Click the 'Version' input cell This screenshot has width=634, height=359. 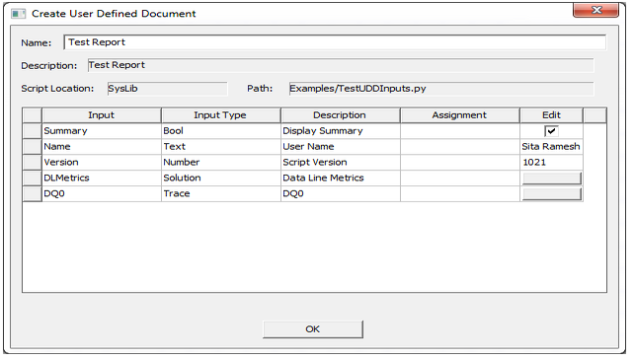point(102,163)
